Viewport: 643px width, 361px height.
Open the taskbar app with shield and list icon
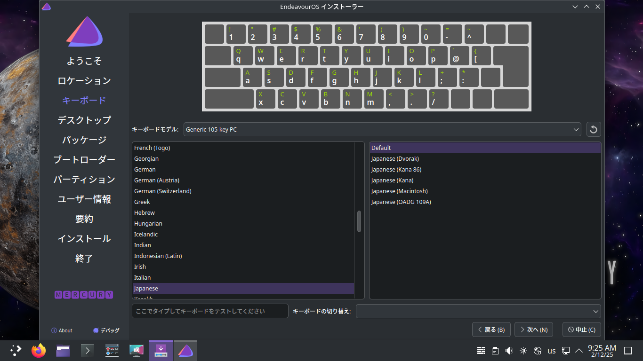click(x=112, y=351)
